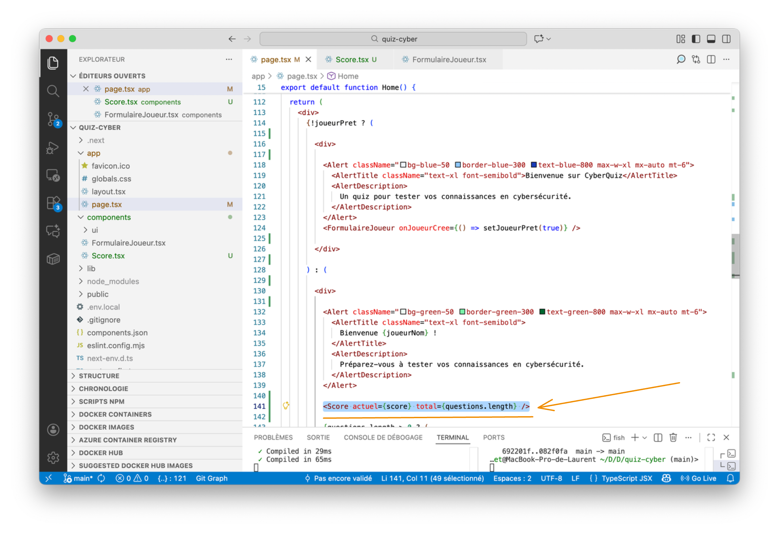Split the editor to the right
This screenshot has height=534, width=779.
point(711,60)
